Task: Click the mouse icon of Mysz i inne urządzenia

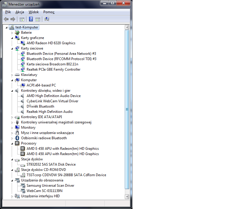Action: pyautogui.click(x=17, y=133)
